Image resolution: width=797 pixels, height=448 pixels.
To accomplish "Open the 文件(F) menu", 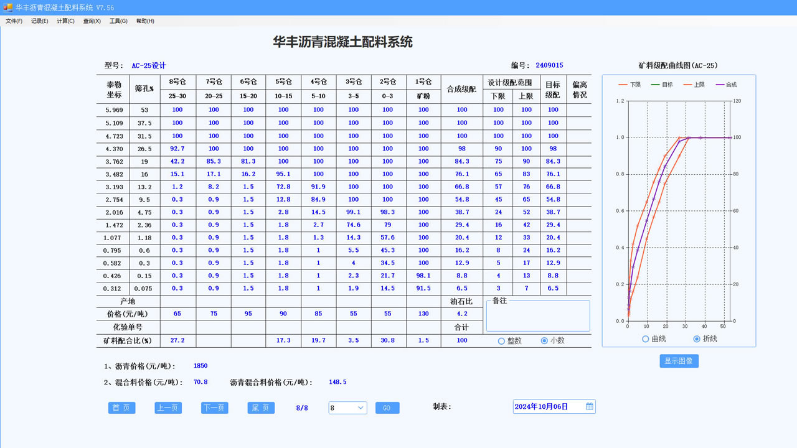I will point(13,21).
